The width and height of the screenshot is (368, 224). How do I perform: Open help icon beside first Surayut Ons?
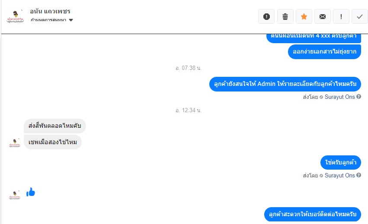[x=358, y=97]
